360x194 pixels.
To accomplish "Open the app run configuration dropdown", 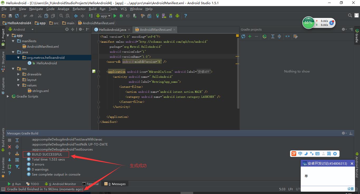I will click(103, 16).
